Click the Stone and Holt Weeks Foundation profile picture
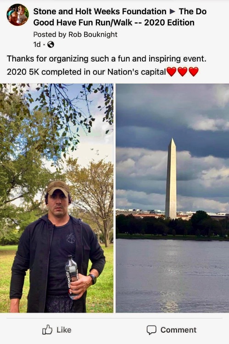The height and width of the screenshot is (344, 229). [18, 15]
